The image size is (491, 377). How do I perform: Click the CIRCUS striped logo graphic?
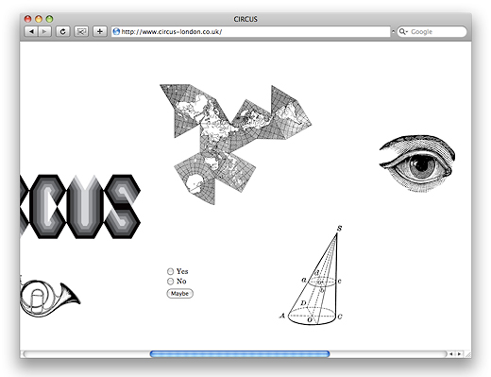(80, 206)
